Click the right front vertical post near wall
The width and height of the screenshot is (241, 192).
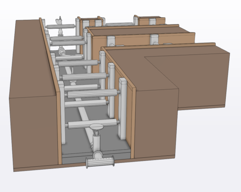point(123,108)
